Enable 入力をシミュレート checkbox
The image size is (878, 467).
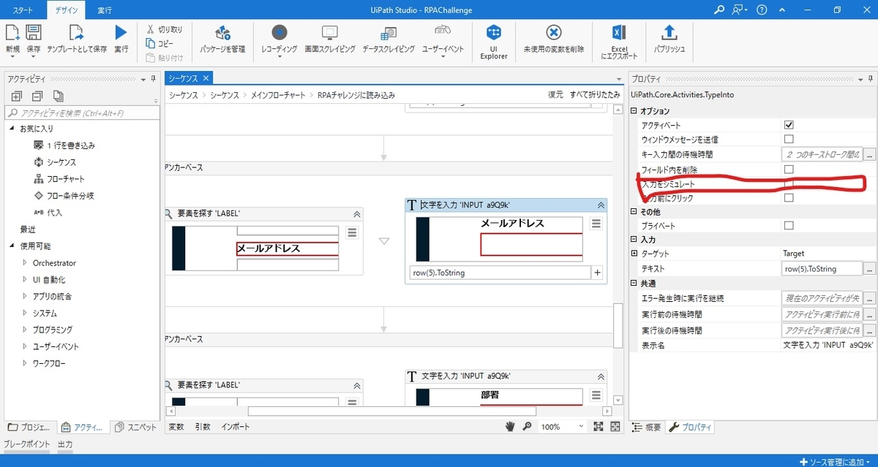(788, 183)
